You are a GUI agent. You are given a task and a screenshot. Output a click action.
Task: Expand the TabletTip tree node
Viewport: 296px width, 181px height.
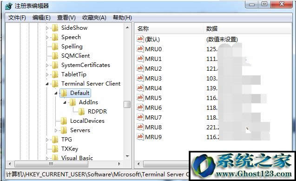coord(47,74)
